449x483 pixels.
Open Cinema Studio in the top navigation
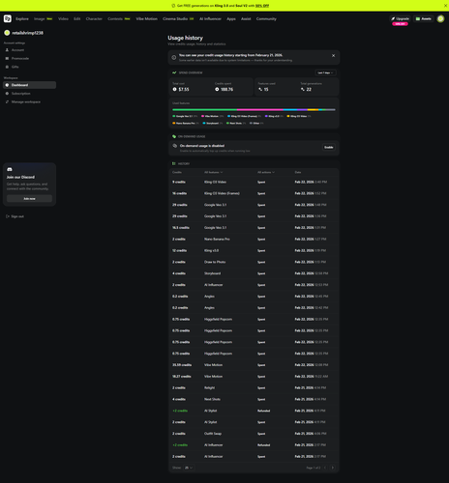[175, 19]
